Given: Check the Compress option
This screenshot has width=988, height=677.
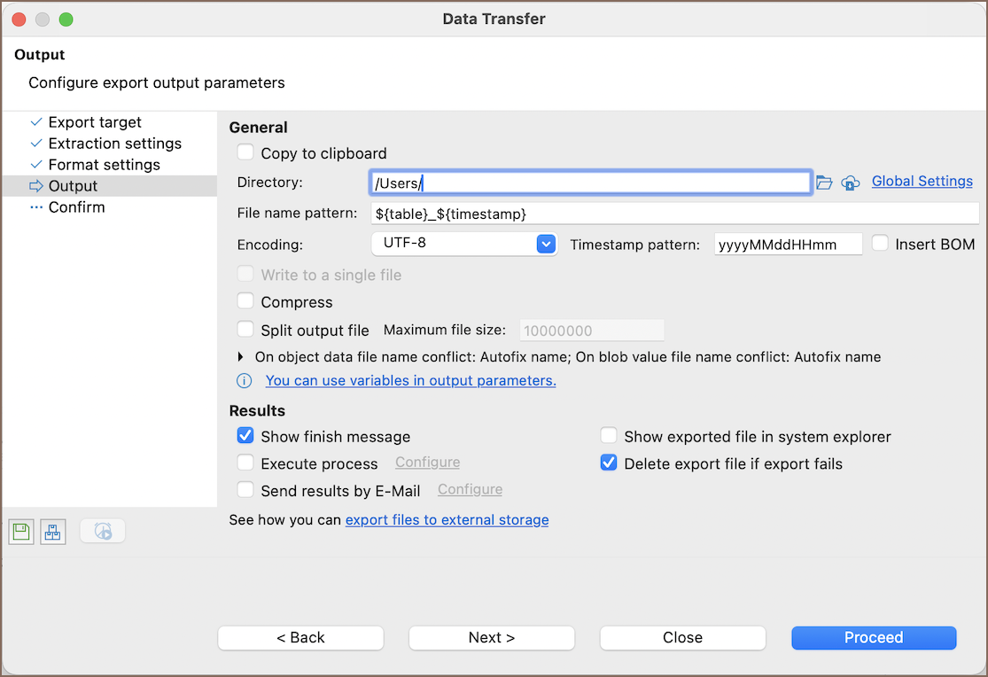Looking at the screenshot, I should [x=245, y=302].
